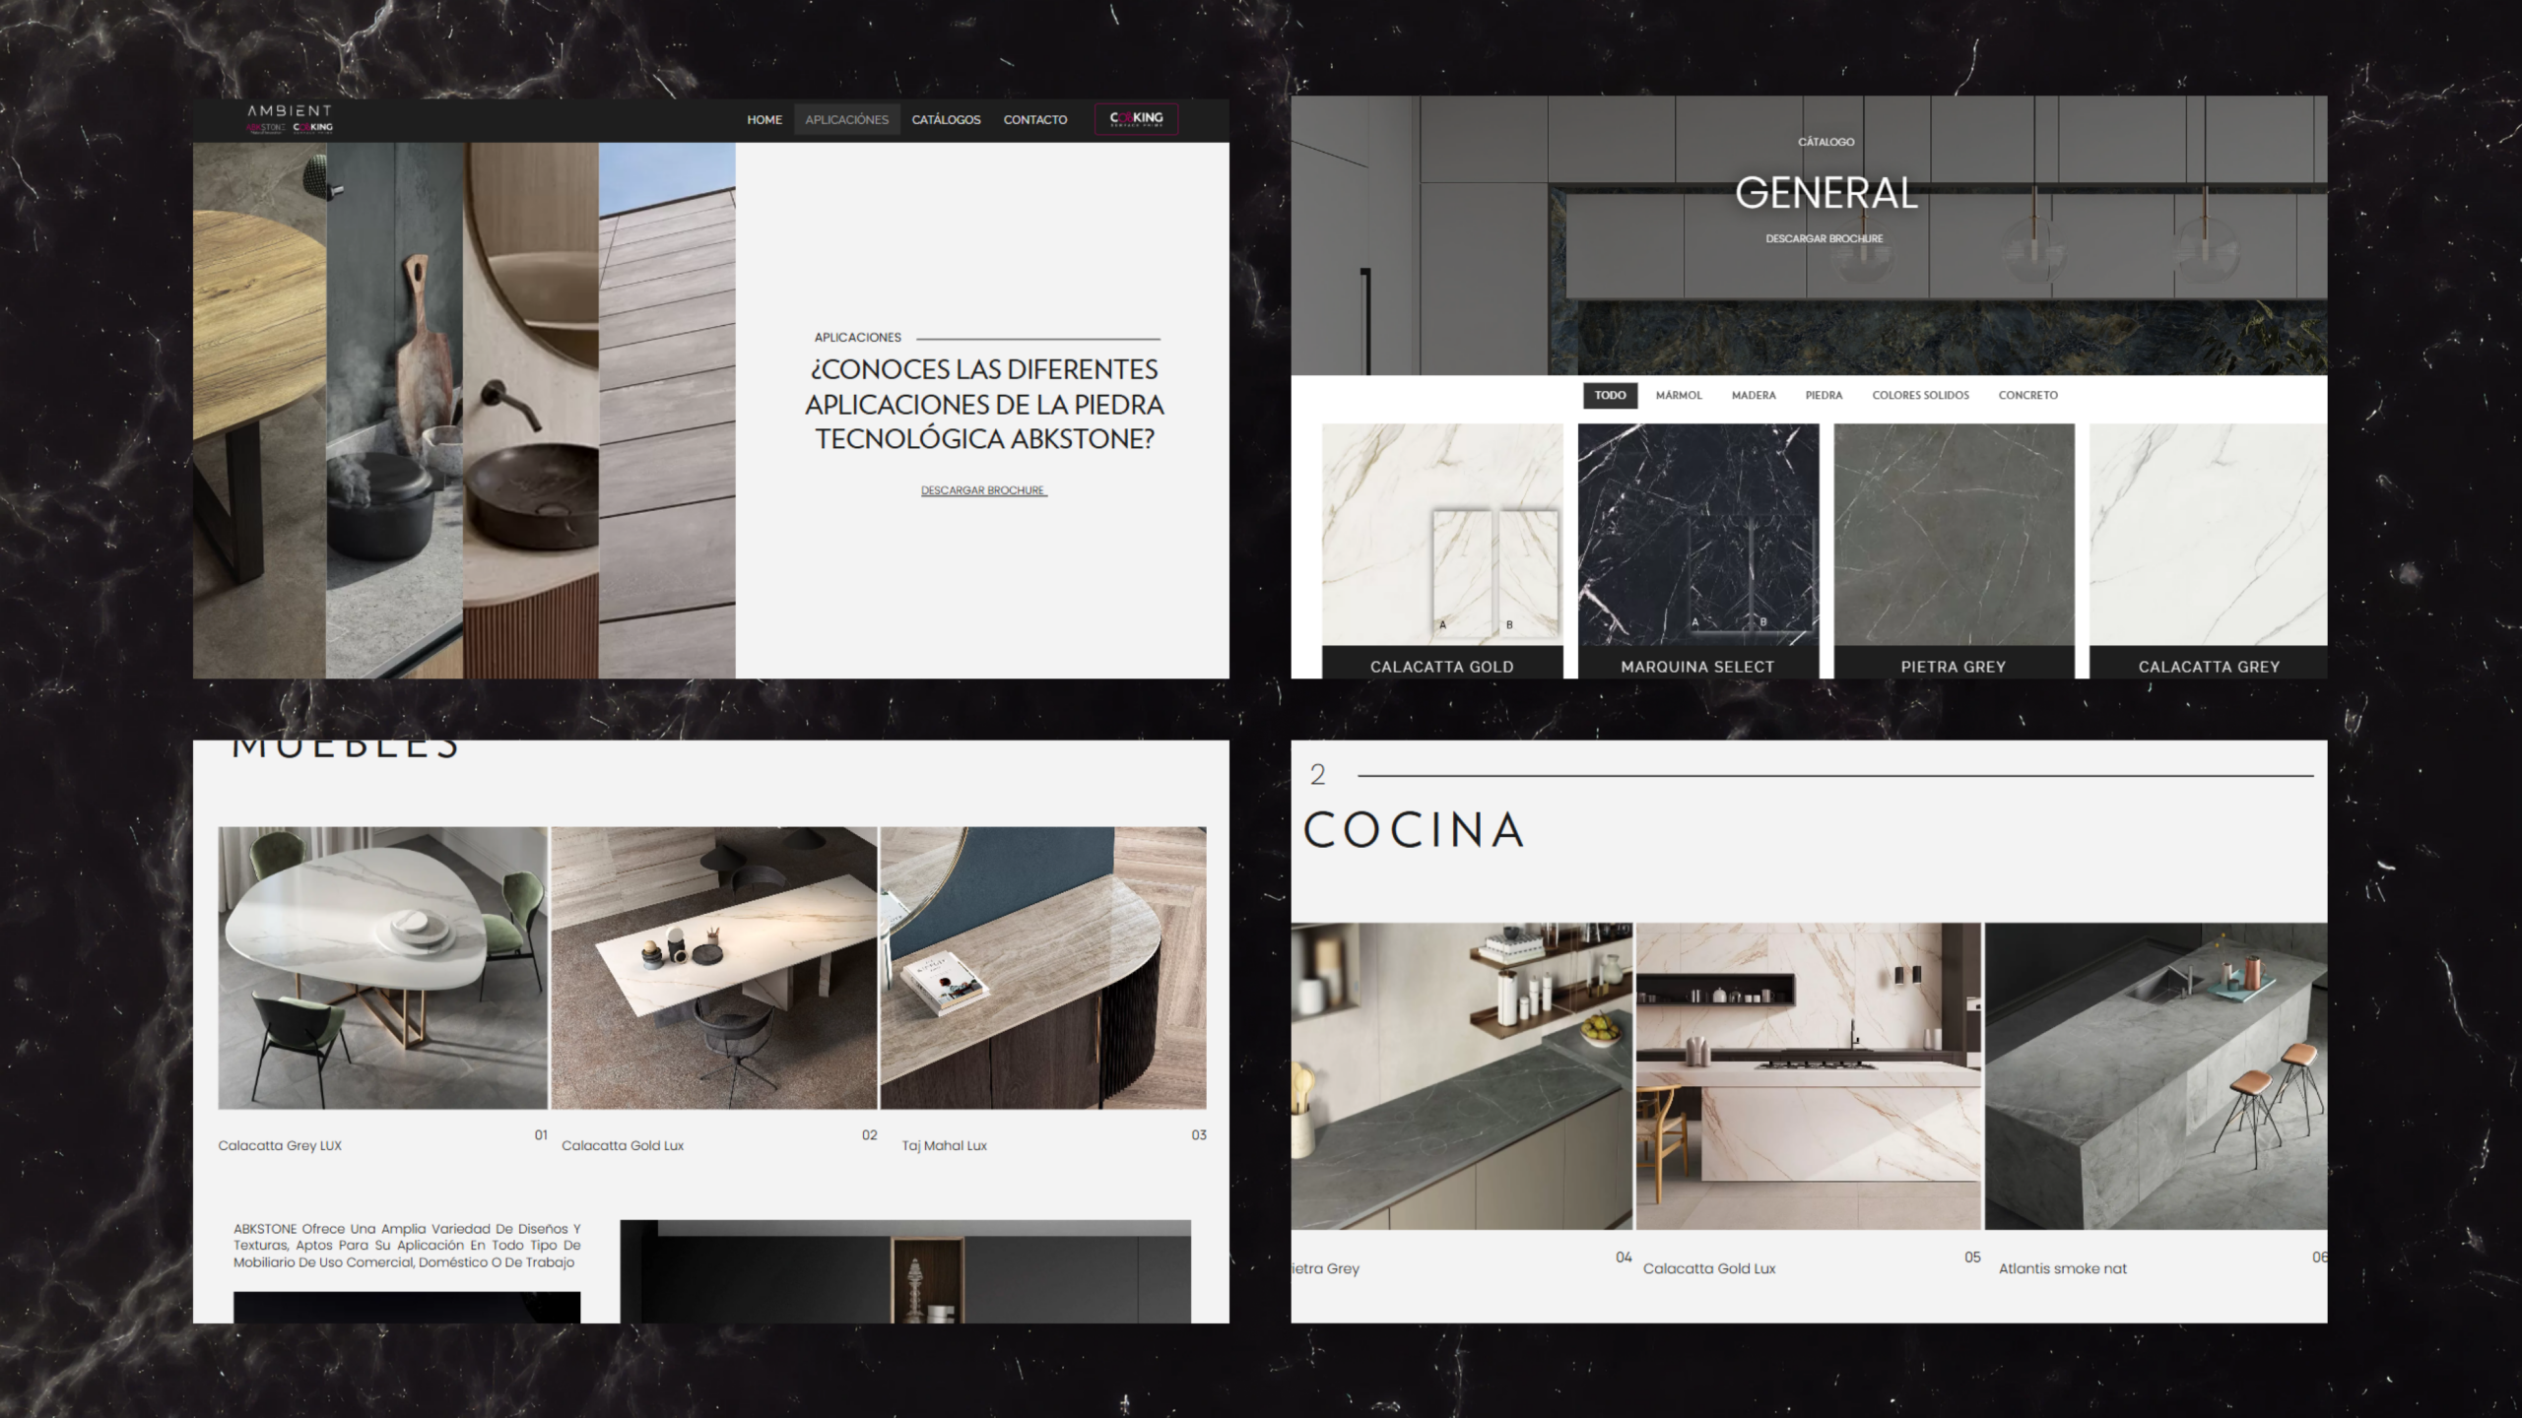Open the HOME menu item
Image resolution: width=2522 pixels, height=1418 pixels.
click(764, 120)
